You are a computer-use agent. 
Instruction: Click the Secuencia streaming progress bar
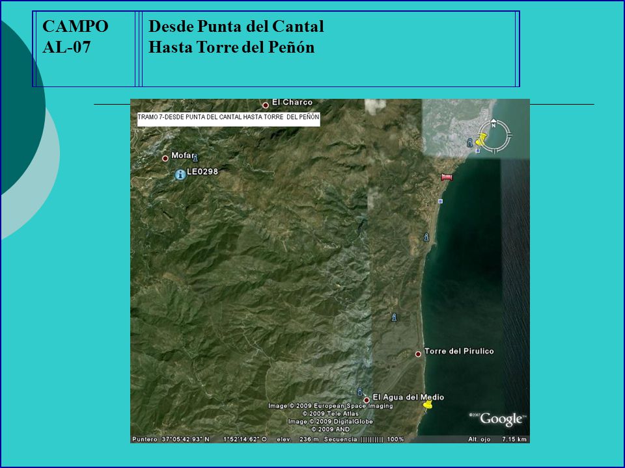click(x=372, y=439)
